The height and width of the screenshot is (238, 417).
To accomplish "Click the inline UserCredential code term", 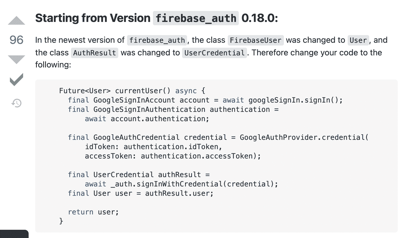I will 214,53.
